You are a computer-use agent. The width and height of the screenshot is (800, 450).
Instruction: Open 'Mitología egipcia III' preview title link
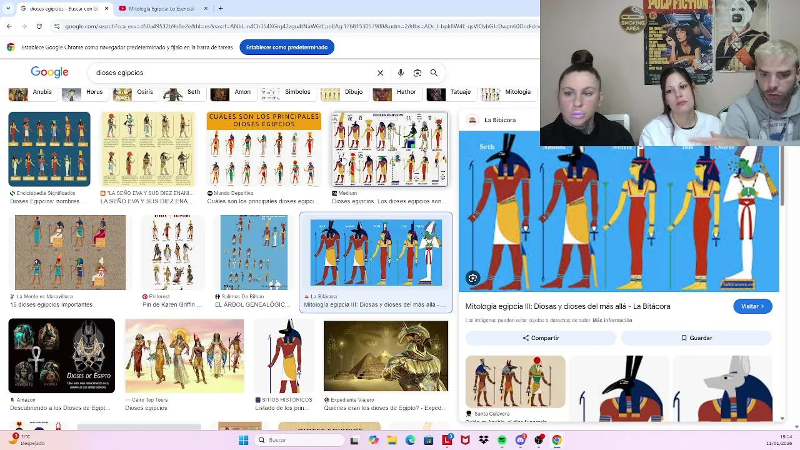[x=567, y=306]
